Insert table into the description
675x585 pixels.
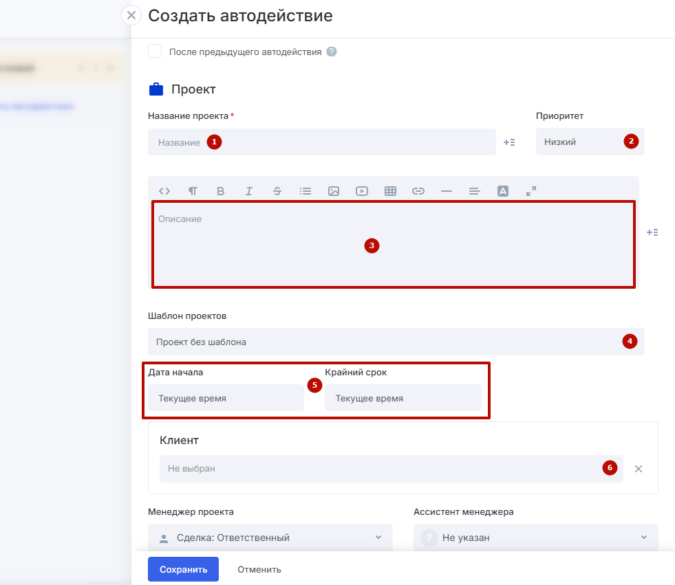390,192
